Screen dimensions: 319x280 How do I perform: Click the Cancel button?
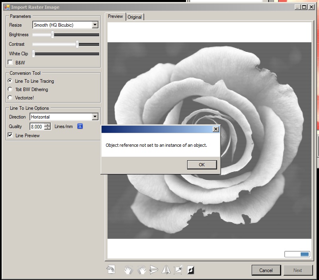tap(266, 270)
